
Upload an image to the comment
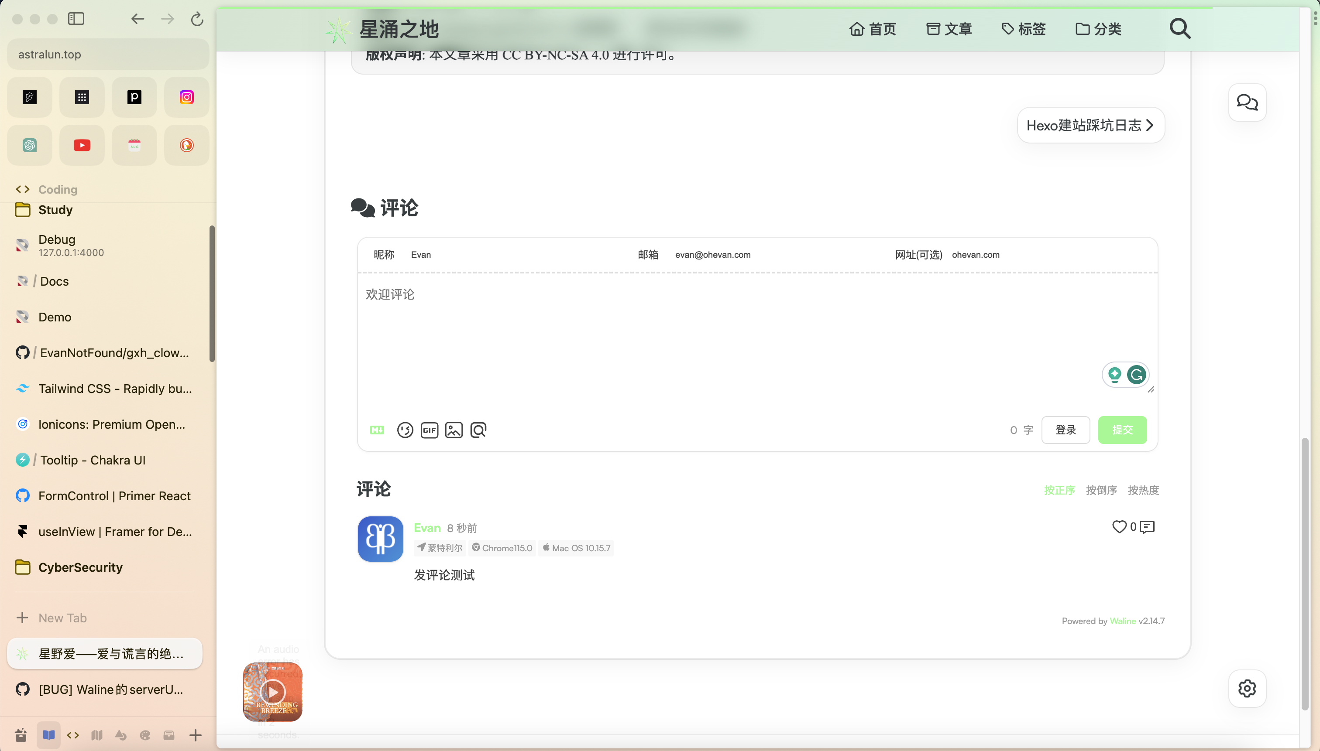point(454,430)
